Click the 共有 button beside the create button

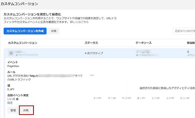pyautogui.click(x=54, y=31)
